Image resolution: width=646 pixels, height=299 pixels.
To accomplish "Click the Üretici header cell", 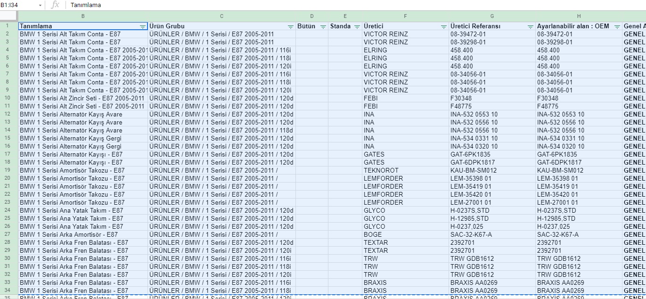I will coord(406,26).
